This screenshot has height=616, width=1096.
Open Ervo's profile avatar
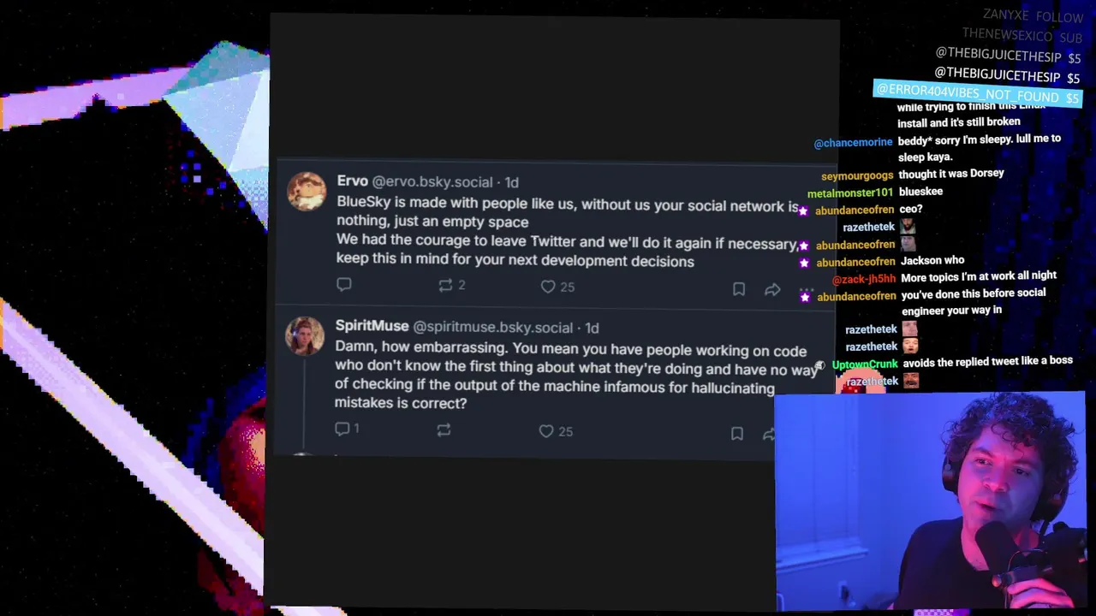coord(306,191)
